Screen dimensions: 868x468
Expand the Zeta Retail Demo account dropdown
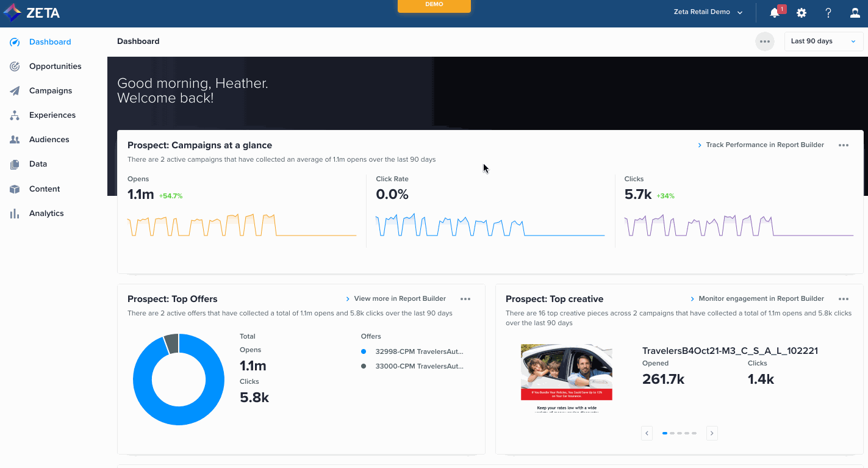708,12
